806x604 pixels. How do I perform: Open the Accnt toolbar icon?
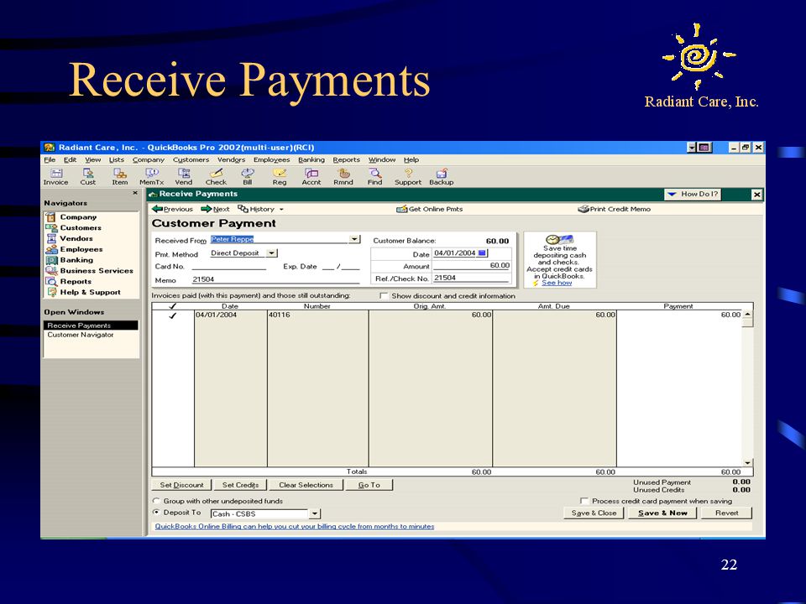pyautogui.click(x=311, y=177)
